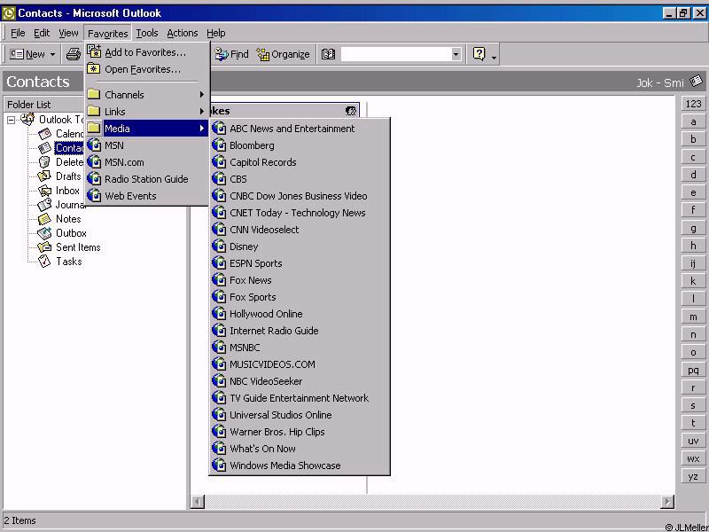Open CNBC Dow Jones Business Video
The height and width of the screenshot is (532, 709).
click(x=300, y=196)
